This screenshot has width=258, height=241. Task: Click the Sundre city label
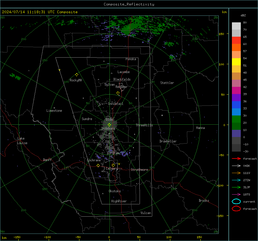click(87, 119)
